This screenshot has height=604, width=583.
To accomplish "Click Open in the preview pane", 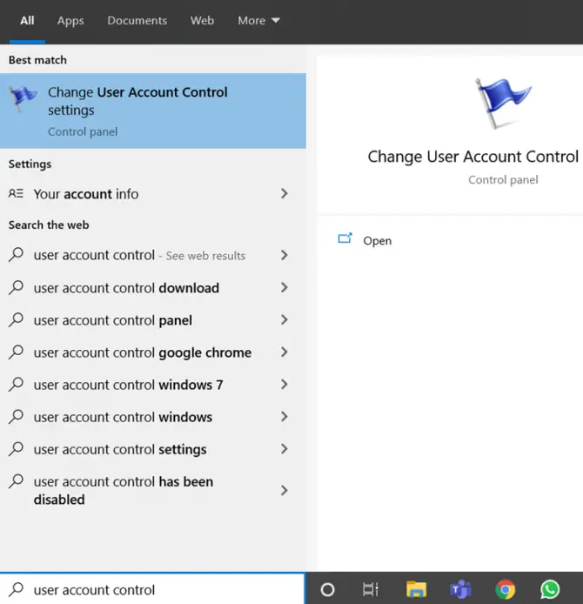I will pyautogui.click(x=378, y=241).
